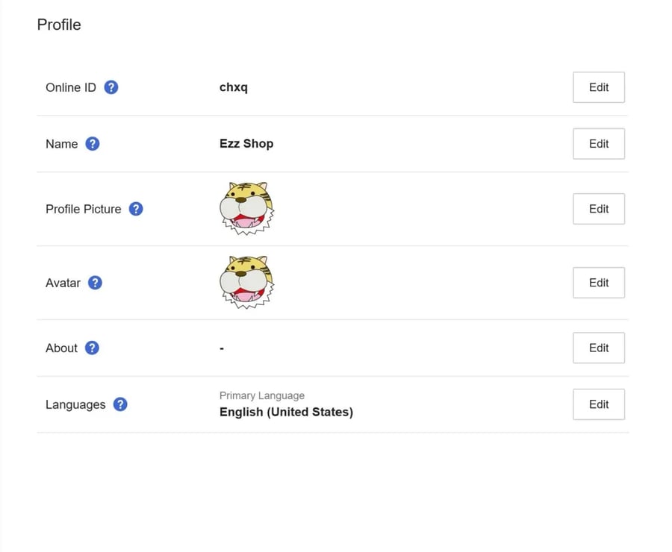Select the Primary Language label
The height and width of the screenshot is (552, 672).
pyautogui.click(x=262, y=395)
